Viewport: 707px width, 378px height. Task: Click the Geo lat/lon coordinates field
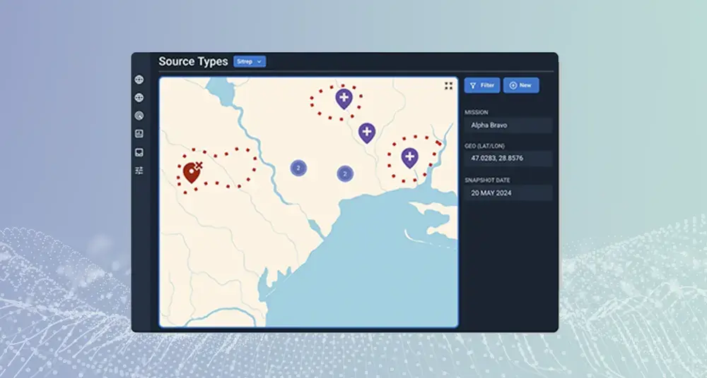(x=508, y=159)
